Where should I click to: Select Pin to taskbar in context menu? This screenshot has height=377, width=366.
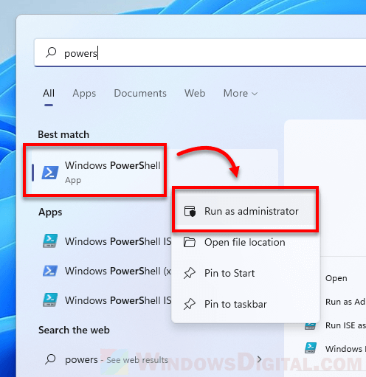245,304
